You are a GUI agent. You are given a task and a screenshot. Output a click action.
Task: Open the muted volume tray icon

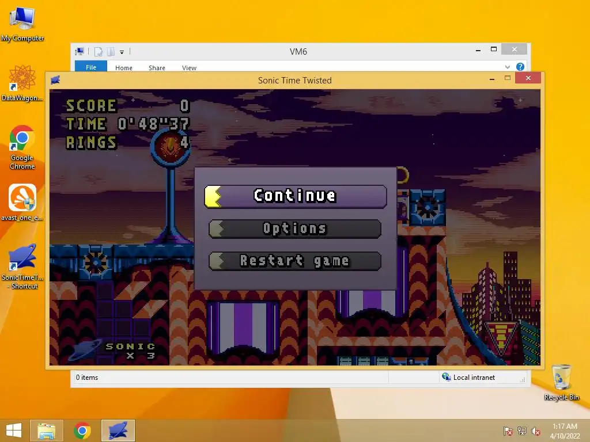pos(535,431)
